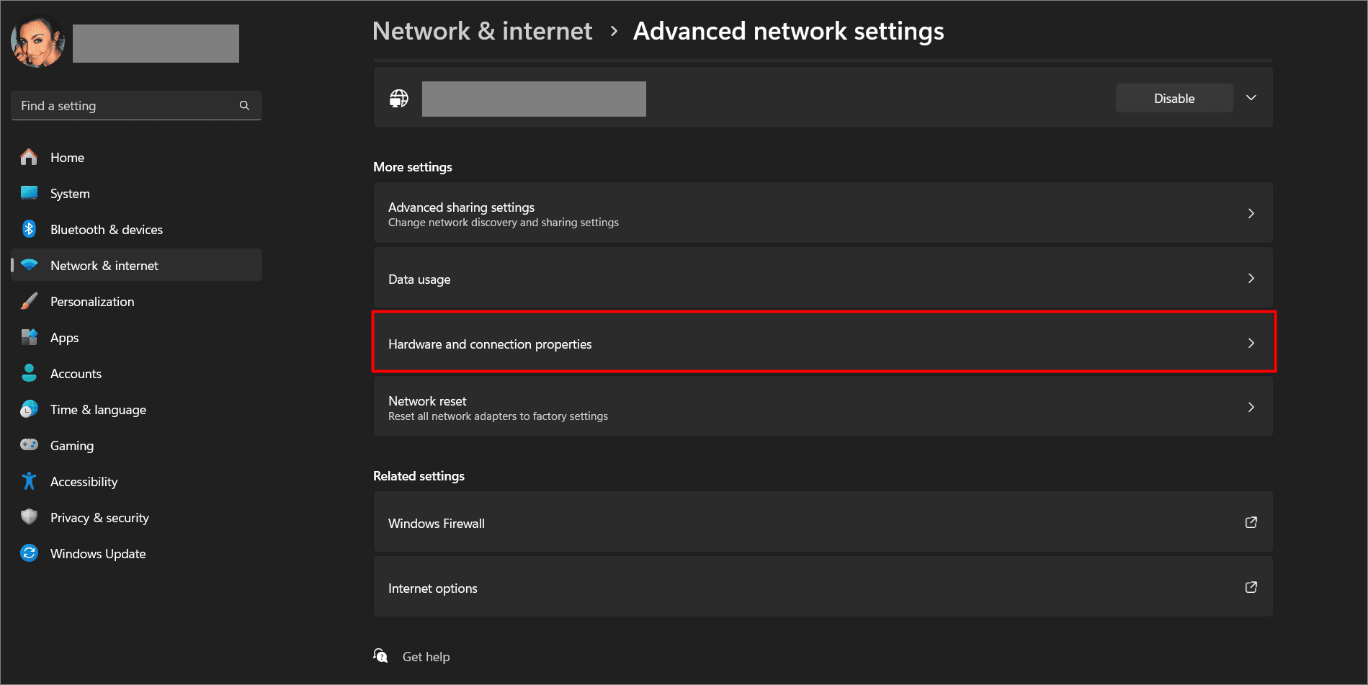Click the Get help icon
1368x685 pixels.
pos(380,655)
